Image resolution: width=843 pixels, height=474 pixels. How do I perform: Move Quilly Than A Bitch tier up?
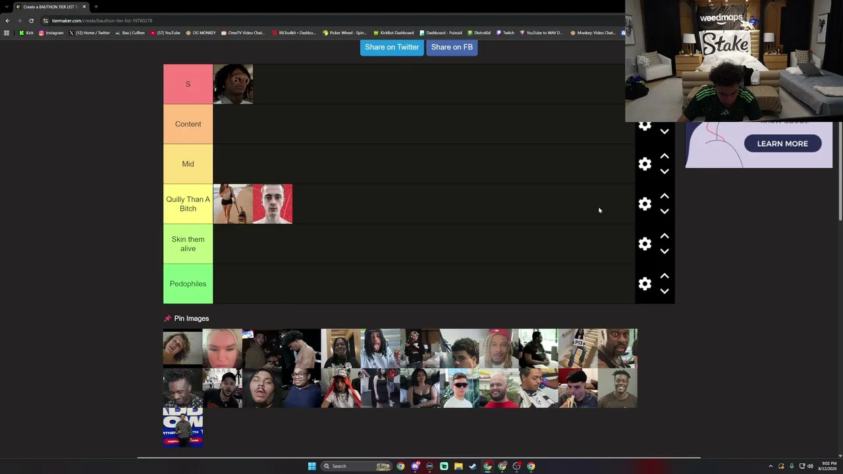click(665, 196)
